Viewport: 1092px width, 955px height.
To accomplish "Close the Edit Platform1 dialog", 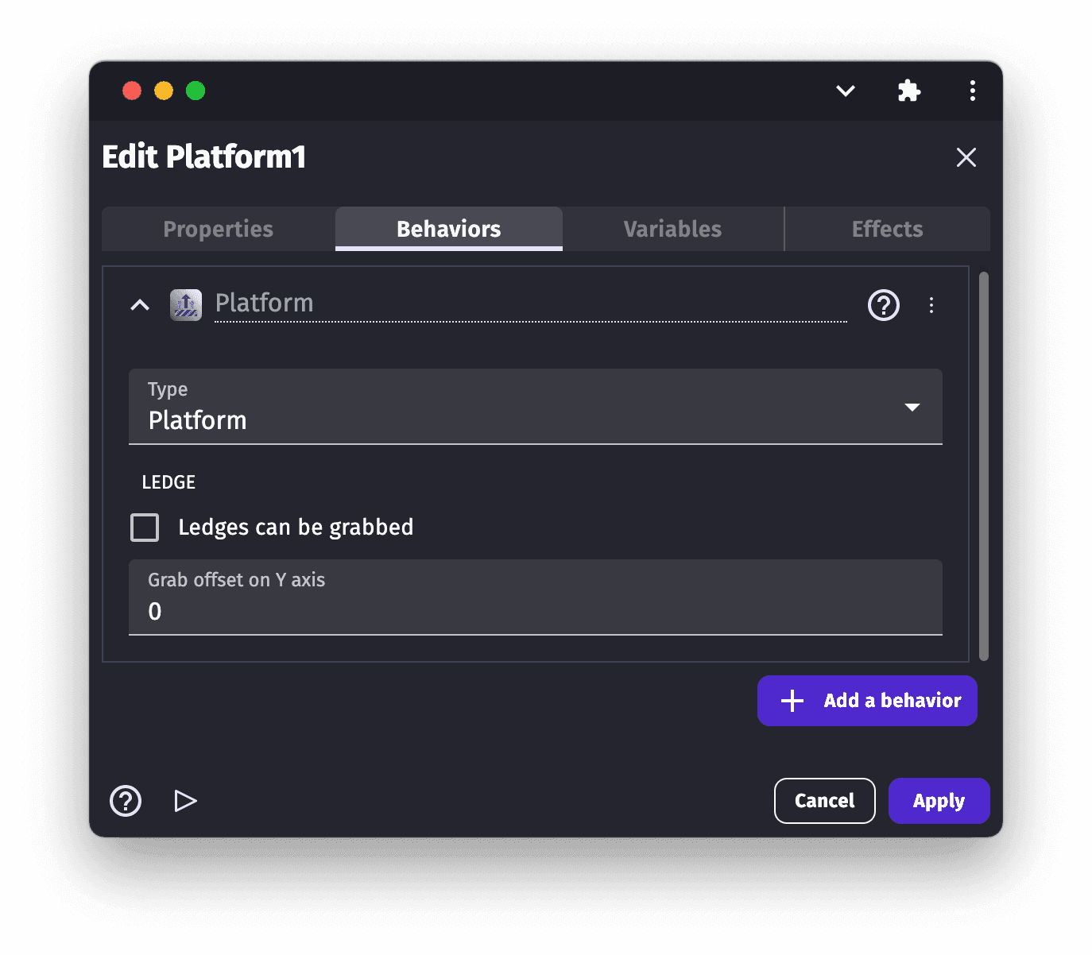I will point(966,157).
